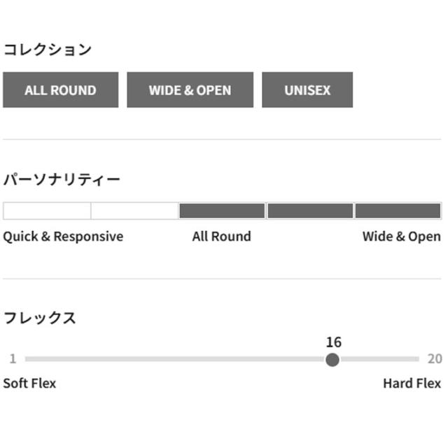Select the second empty personality bar segment
448x448 pixels.
click(134, 211)
